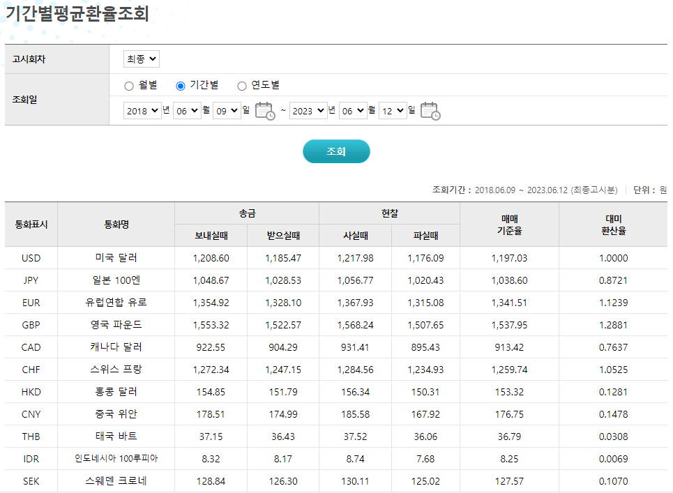This screenshot has width=673, height=493.
Task: Open the start month 06 dropdown
Action: click(188, 110)
